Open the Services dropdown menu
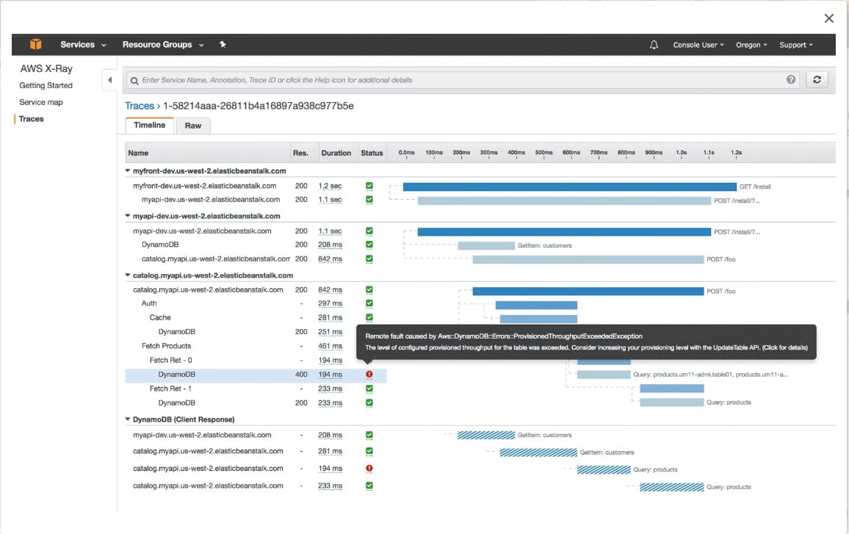 pyautogui.click(x=83, y=45)
